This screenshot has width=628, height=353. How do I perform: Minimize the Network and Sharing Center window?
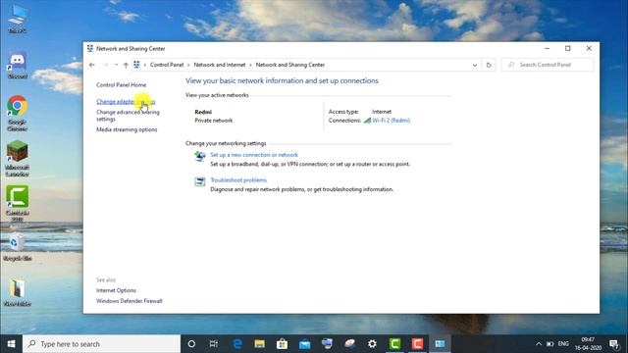(x=548, y=48)
